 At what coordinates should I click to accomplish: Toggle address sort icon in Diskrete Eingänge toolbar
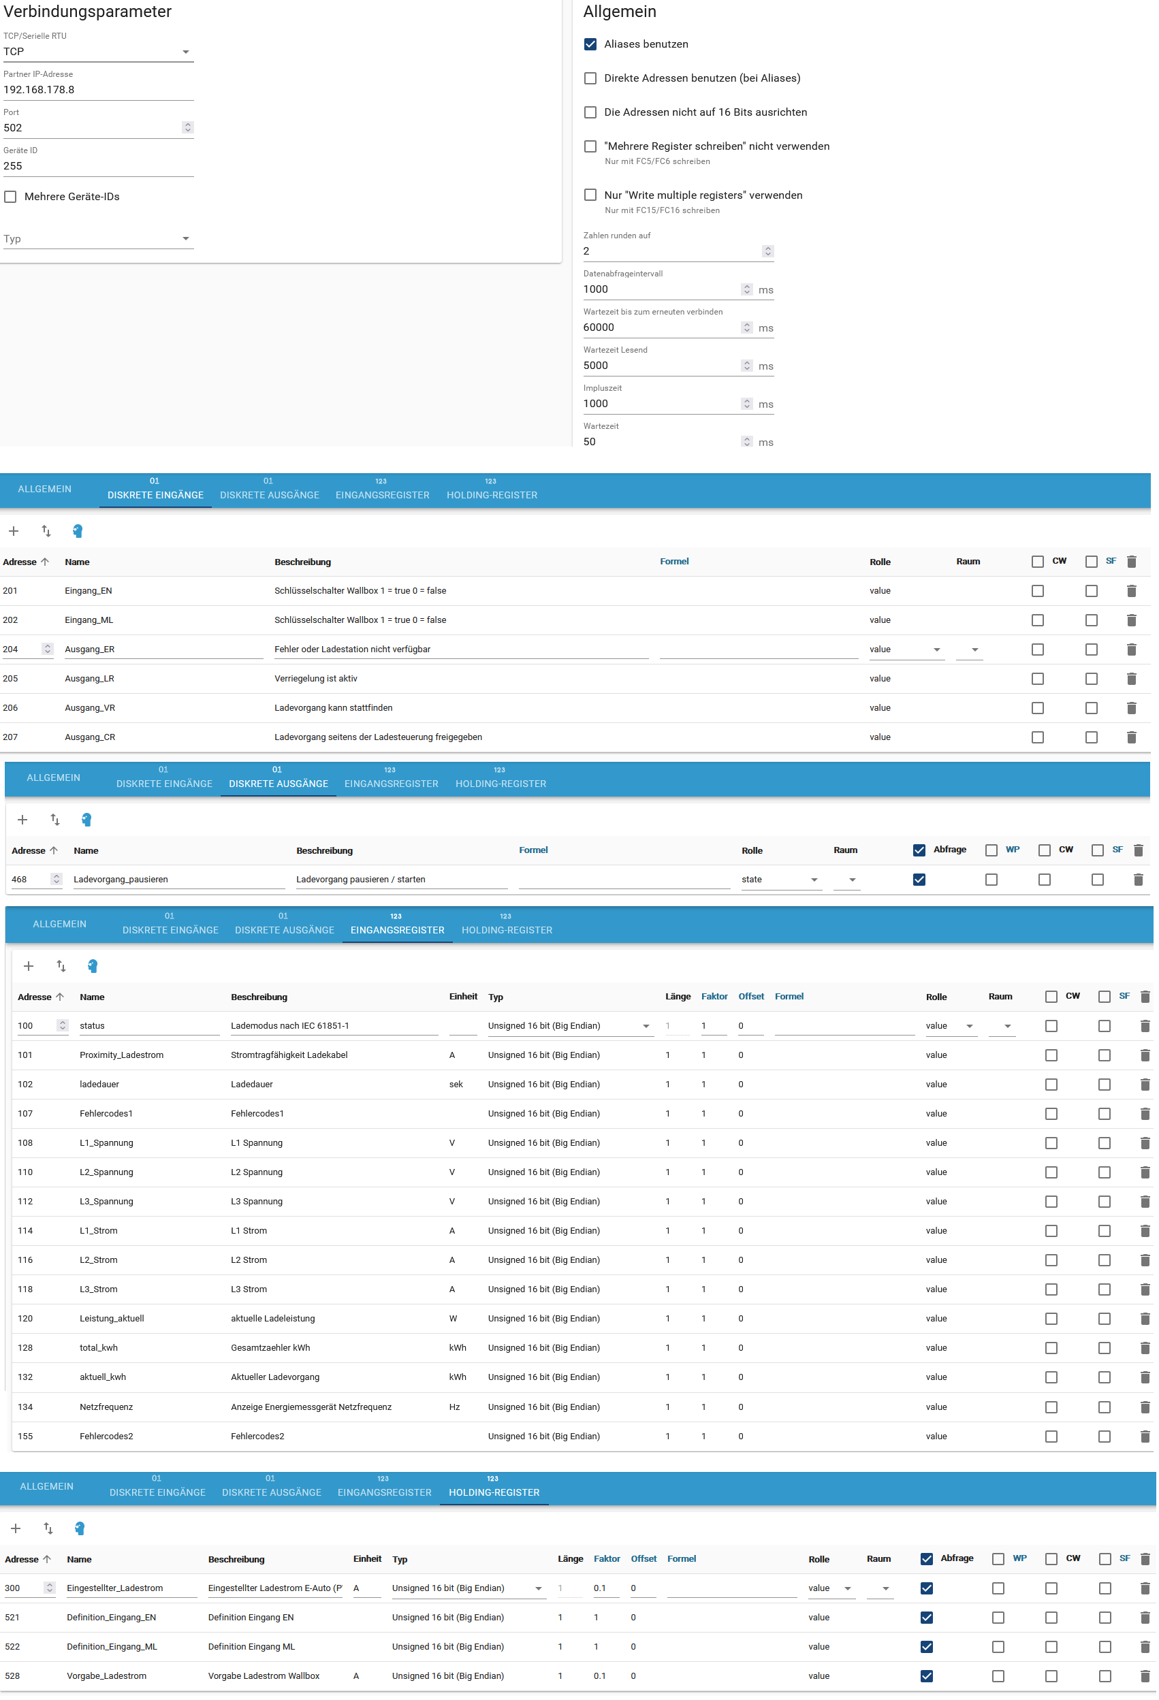pyautogui.click(x=46, y=531)
